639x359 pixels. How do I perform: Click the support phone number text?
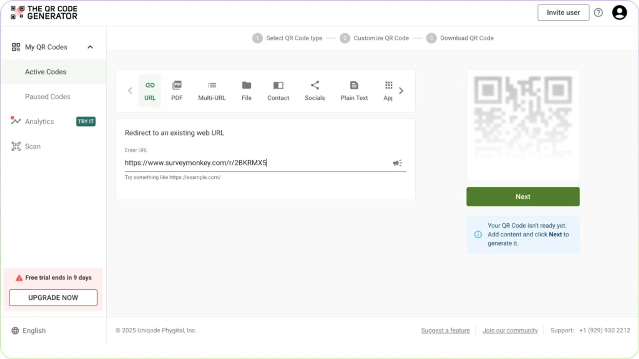pos(605,330)
